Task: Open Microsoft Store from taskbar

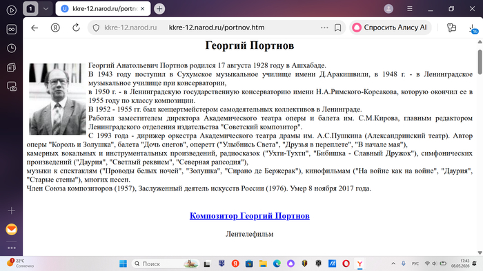Action: click(x=249, y=263)
